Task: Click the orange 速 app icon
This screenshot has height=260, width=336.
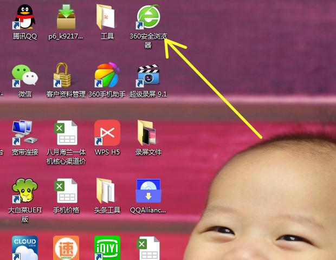Action: (66, 248)
